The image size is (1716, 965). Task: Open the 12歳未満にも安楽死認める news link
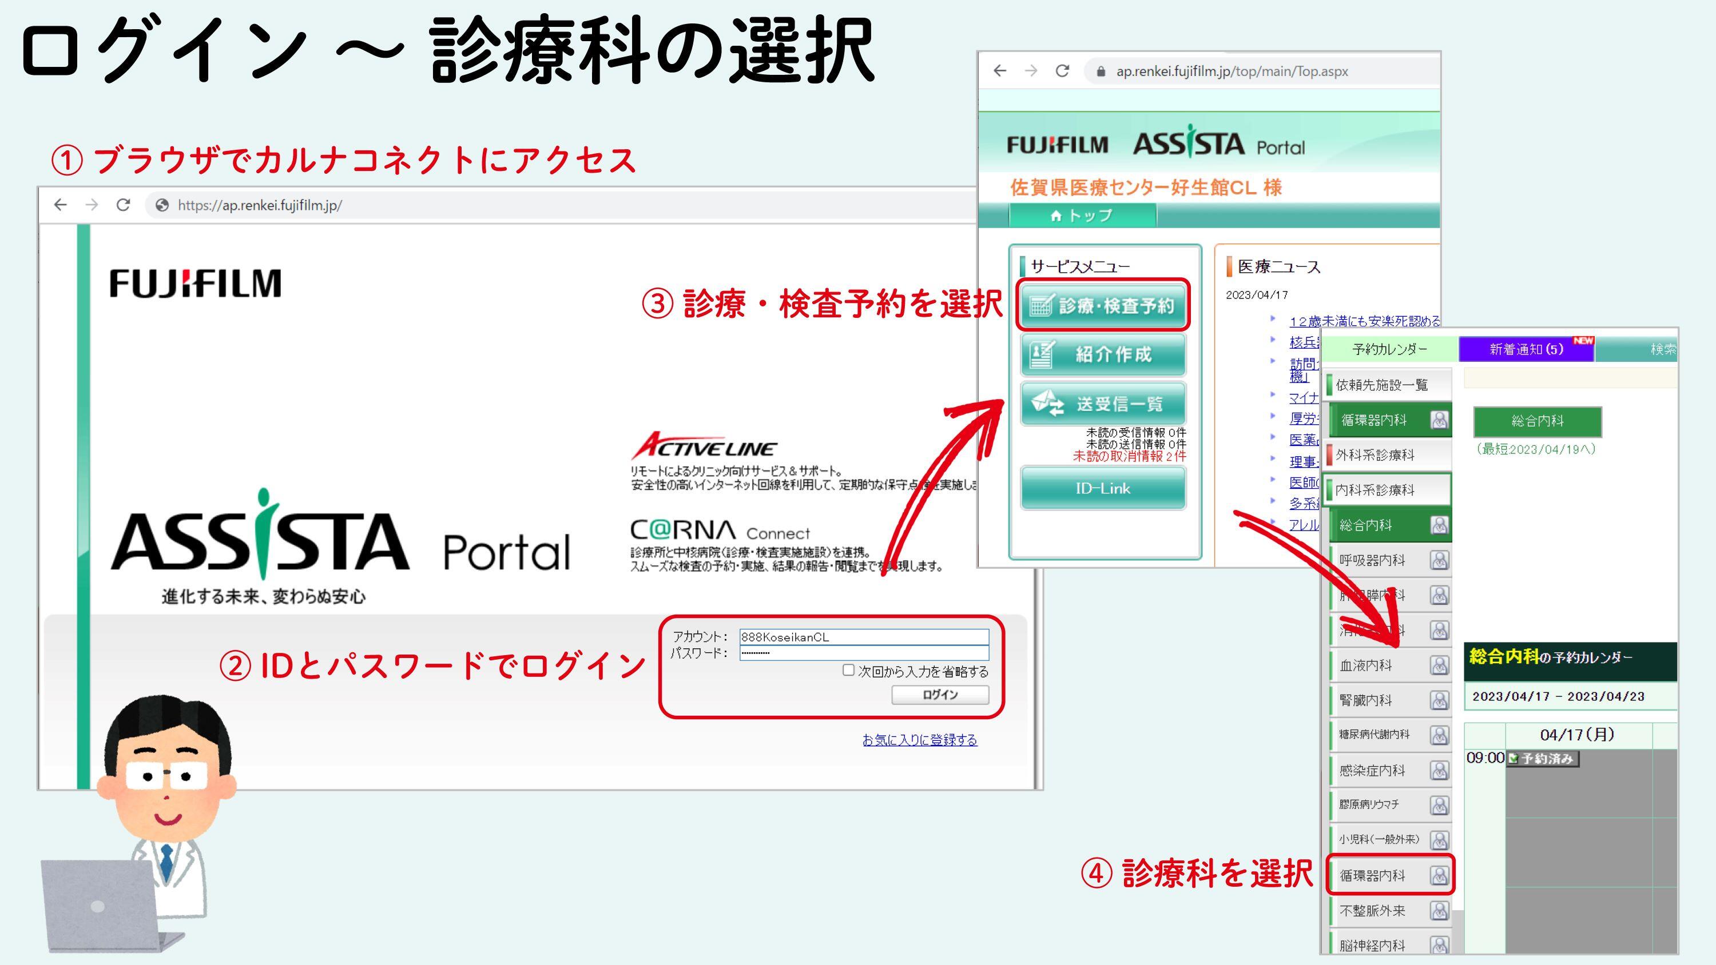[1364, 321]
